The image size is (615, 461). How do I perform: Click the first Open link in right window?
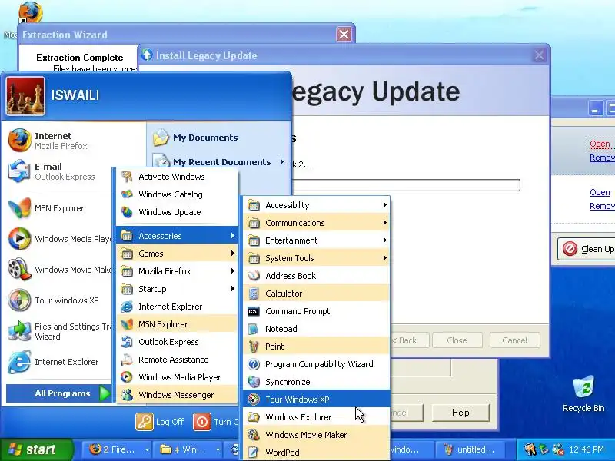(600, 144)
